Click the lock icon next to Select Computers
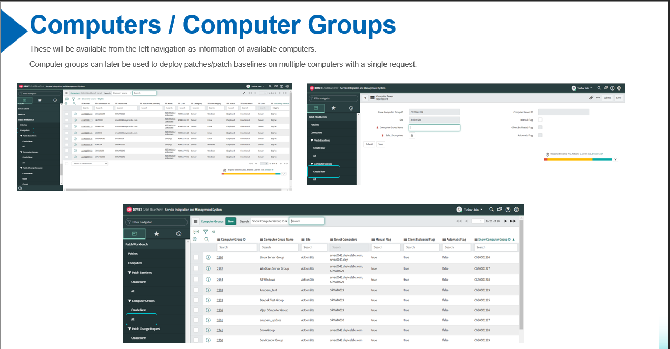This screenshot has height=349, width=670. (x=412, y=135)
